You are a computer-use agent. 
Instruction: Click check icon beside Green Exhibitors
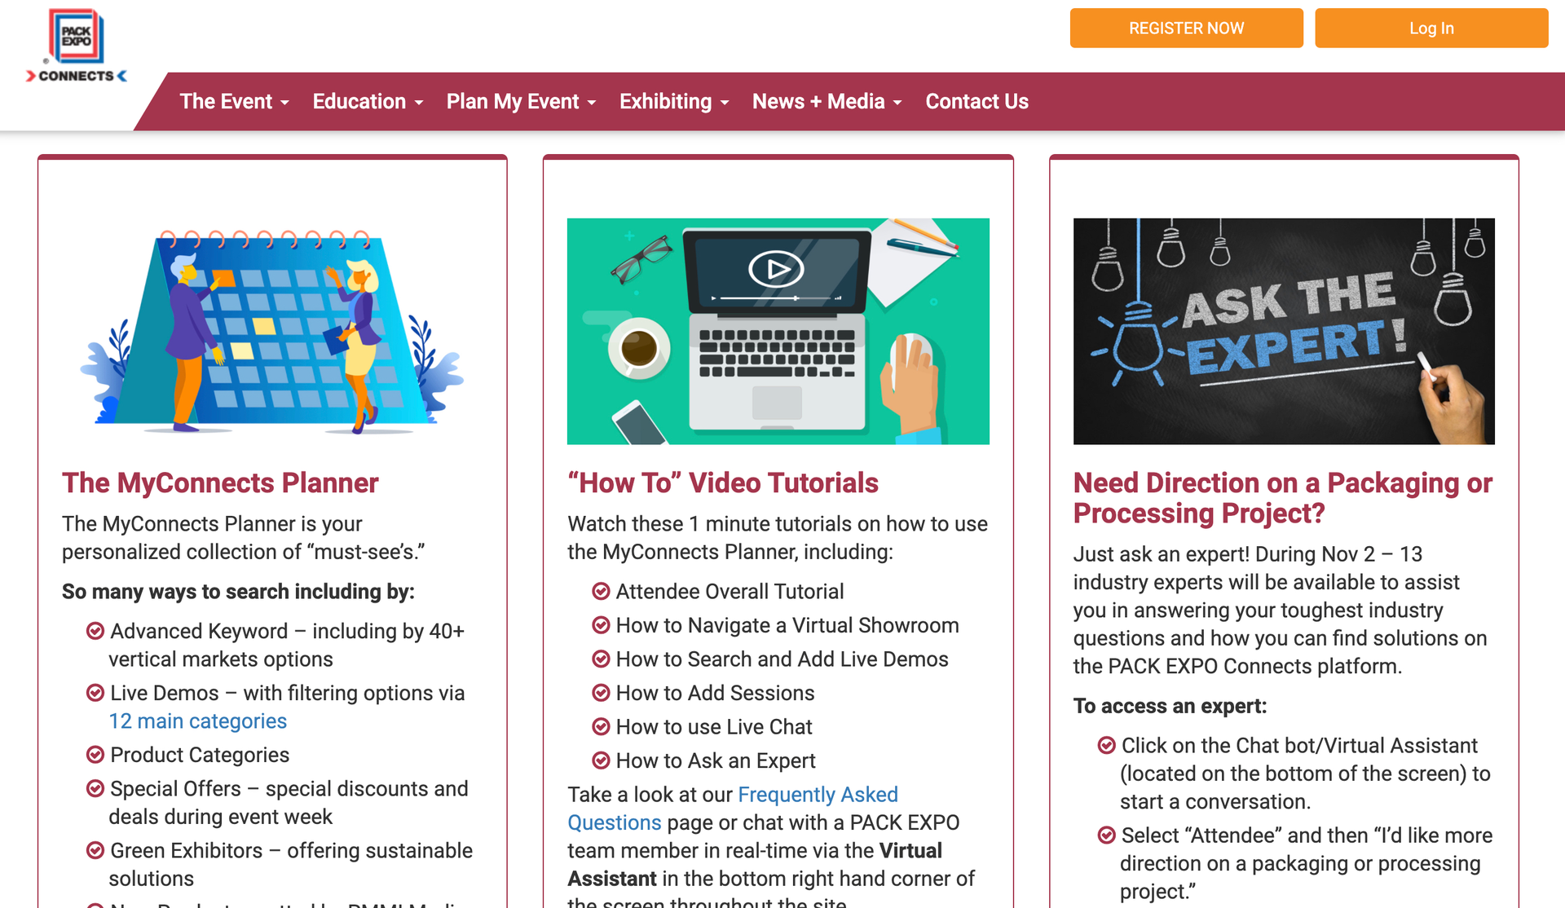(95, 851)
